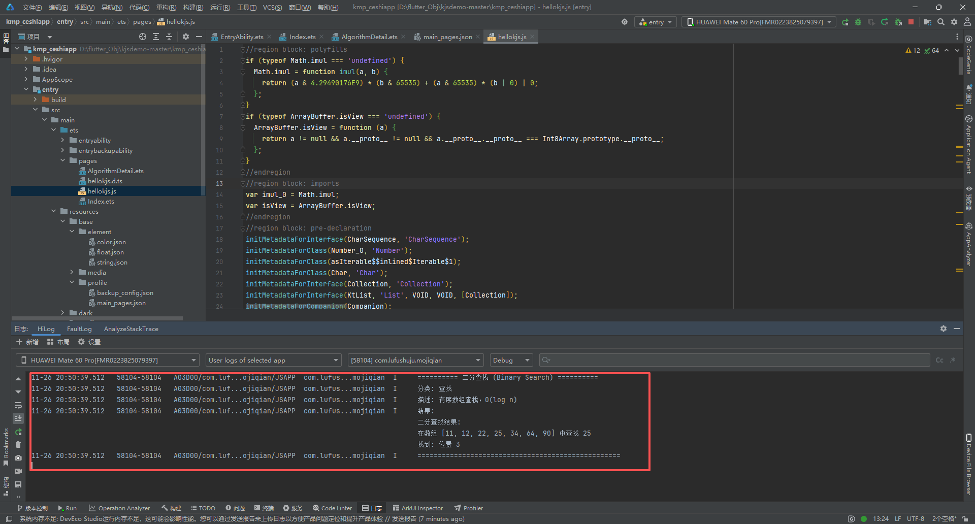Viewport: 975px width, 524px height.
Task: Open the VCS(S) menu
Action: pos(272,7)
